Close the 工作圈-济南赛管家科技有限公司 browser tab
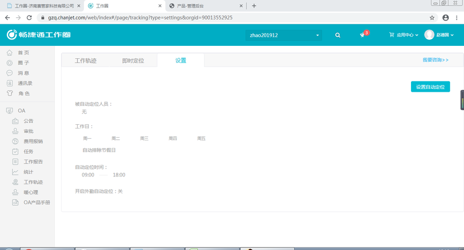 [79, 6]
